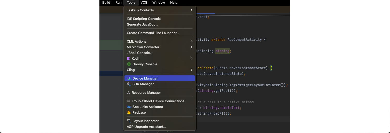The image size is (390, 133).
Task: Click the Layout Inspector icon
Action: pos(129,121)
